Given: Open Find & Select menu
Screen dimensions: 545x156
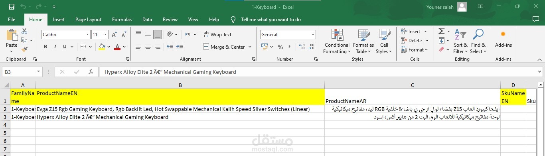Looking at the screenshot, I should [x=478, y=41].
